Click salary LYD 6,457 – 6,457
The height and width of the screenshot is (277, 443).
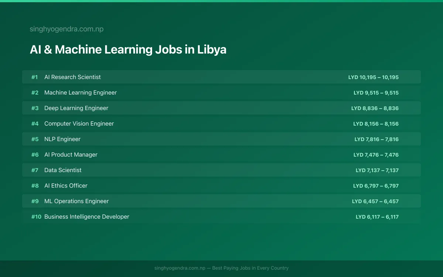pos(375,201)
